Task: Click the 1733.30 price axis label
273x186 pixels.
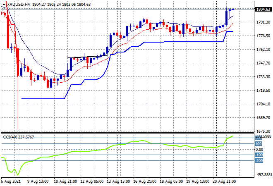Action: 263,76
